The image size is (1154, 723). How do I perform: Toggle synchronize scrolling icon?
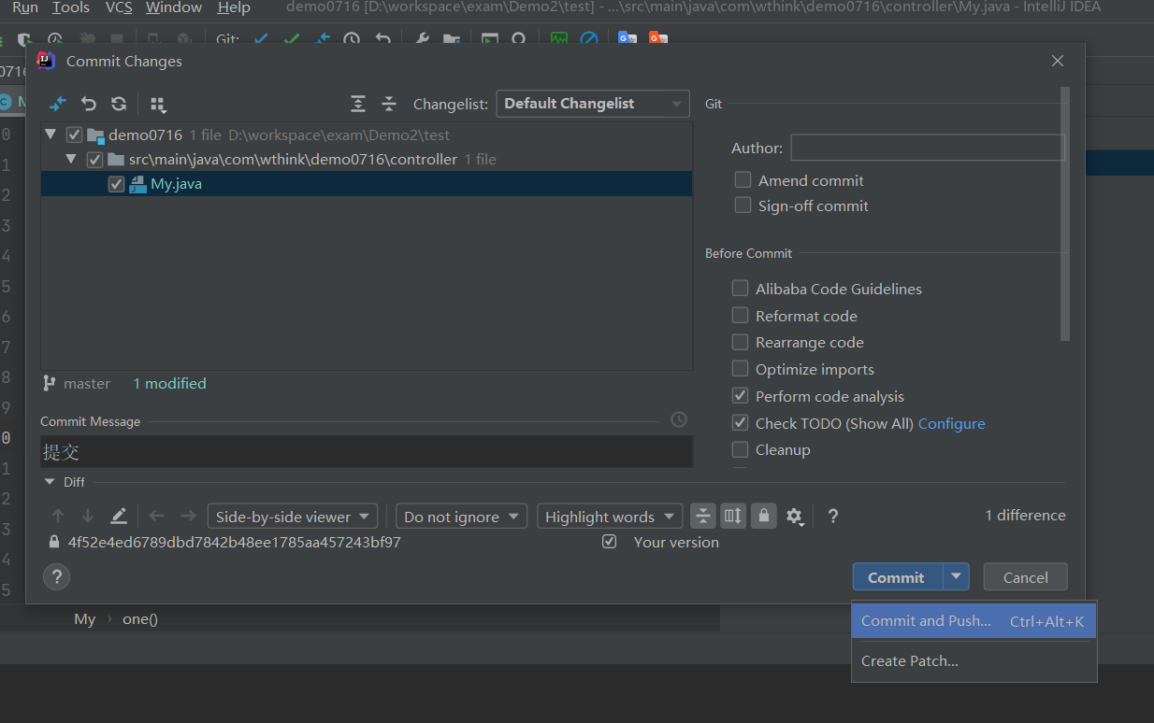[733, 516]
